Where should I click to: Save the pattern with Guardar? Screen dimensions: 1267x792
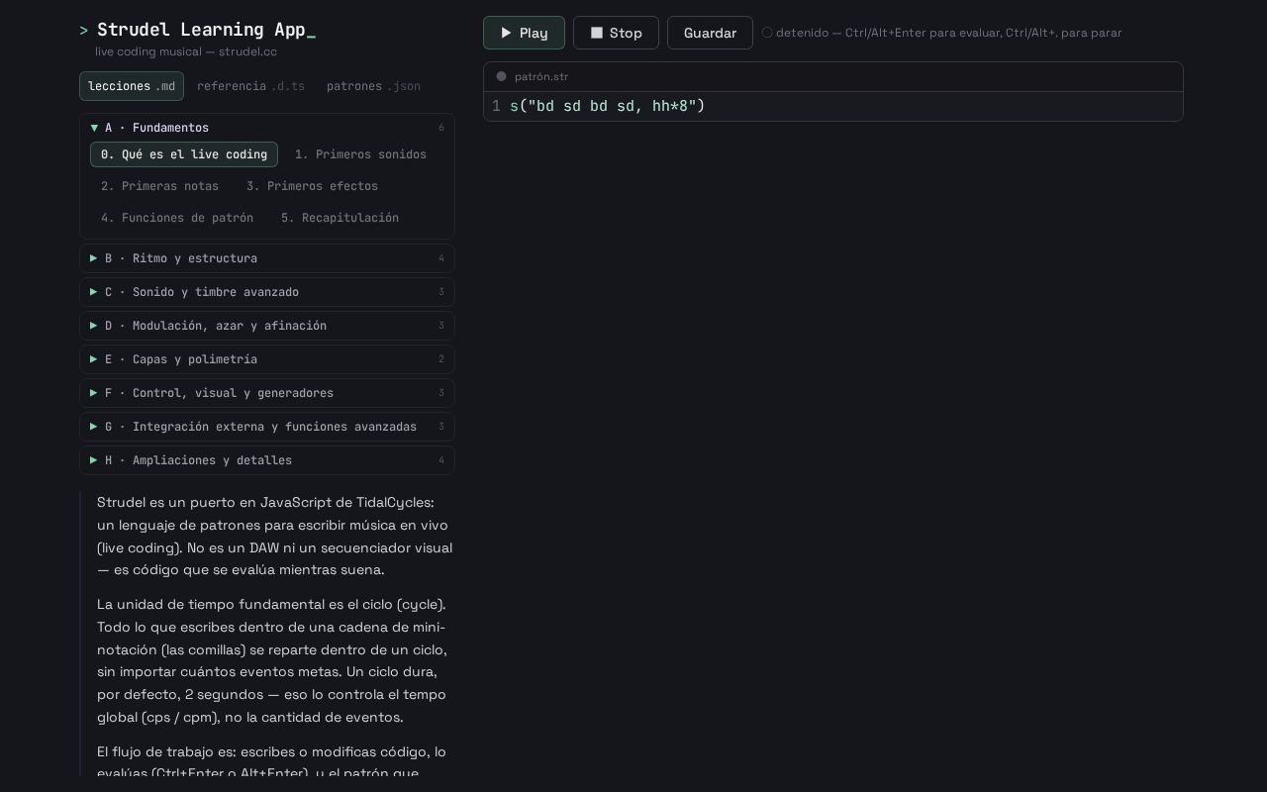710,33
